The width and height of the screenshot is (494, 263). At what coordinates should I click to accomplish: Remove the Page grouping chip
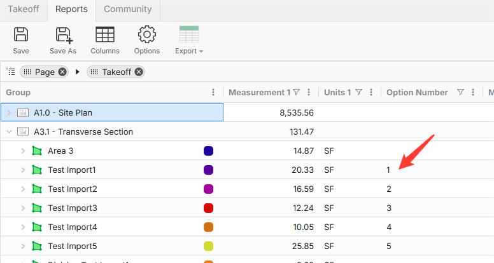click(62, 72)
